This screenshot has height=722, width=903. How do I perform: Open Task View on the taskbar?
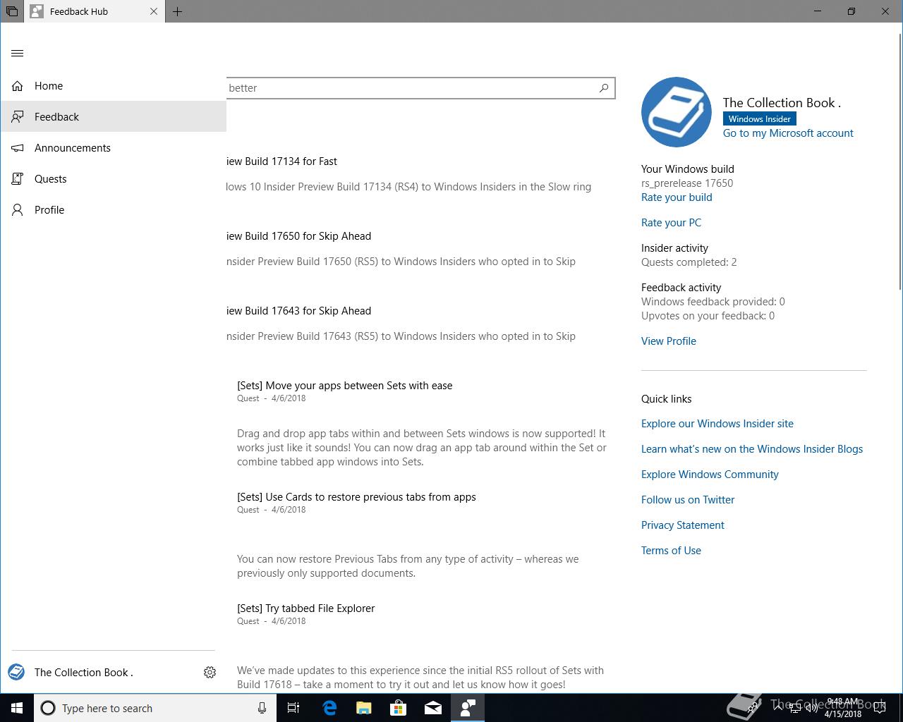click(x=293, y=708)
